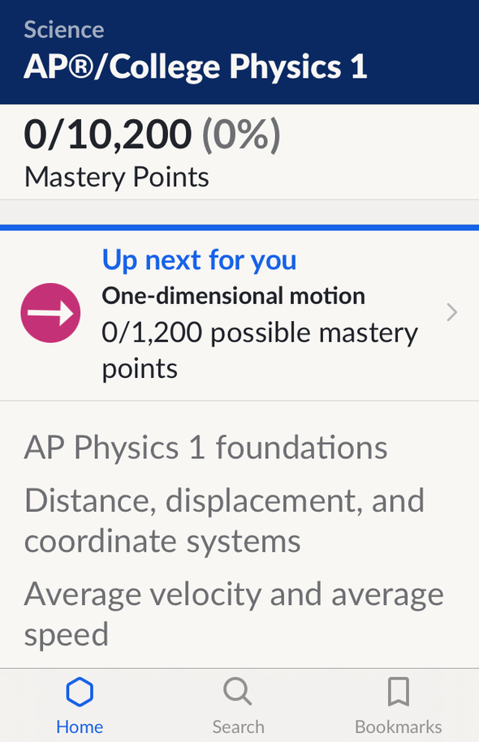Image resolution: width=479 pixels, height=742 pixels.
Task: Tap the pink arrow start icon
Action: coord(50,313)
